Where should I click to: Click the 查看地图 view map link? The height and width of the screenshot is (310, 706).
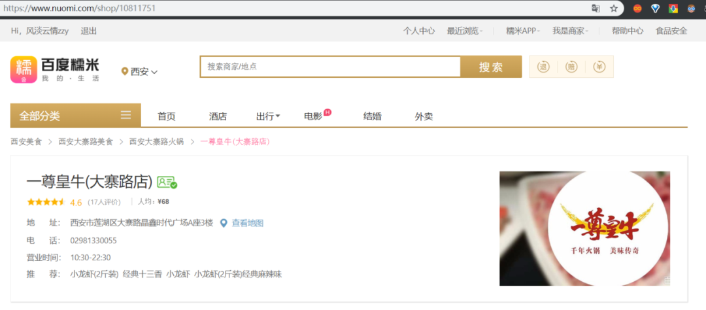248,223
